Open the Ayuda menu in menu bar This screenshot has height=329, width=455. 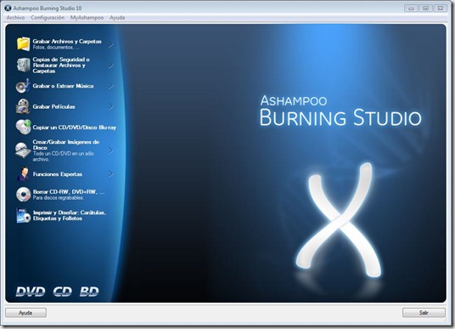coord(117,18)
